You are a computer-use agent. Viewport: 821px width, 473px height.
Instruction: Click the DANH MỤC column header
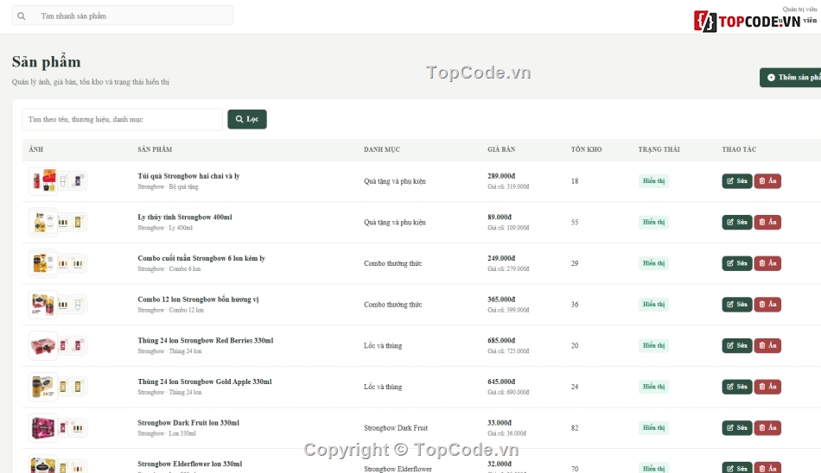tap(382, 149)
